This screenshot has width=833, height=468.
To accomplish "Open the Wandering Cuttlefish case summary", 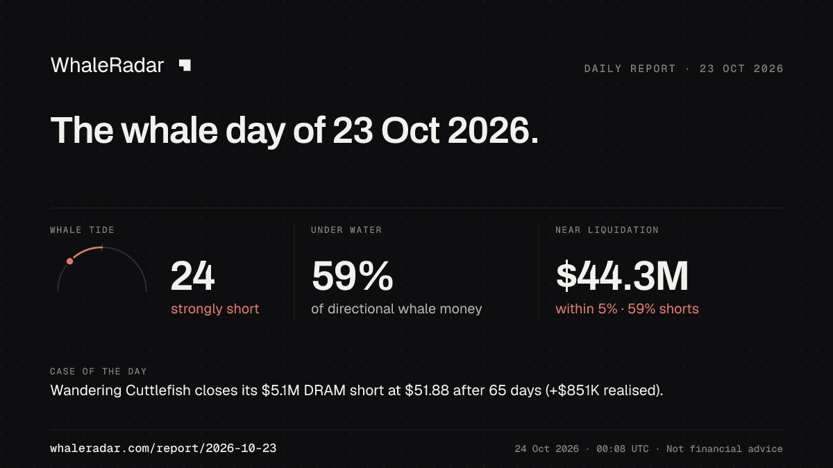I will pos(357,391).
